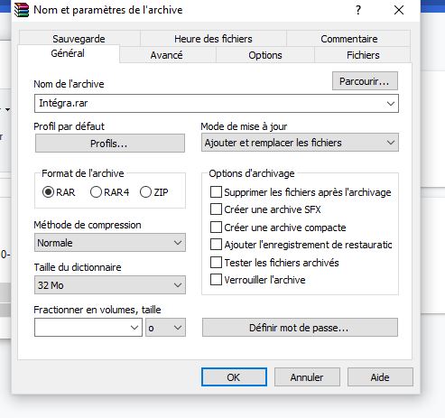Open the Heure des fichiers tab
445x418 pixels.
coord(213,39)
